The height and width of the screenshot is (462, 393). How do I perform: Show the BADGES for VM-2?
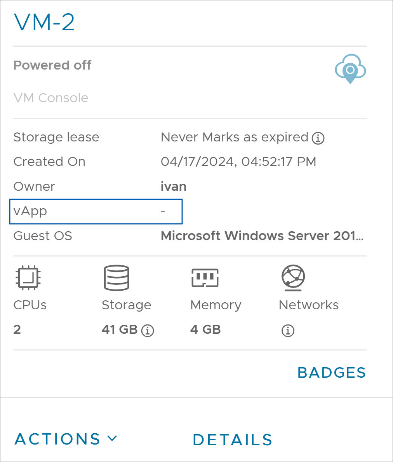tap(332, 372)
